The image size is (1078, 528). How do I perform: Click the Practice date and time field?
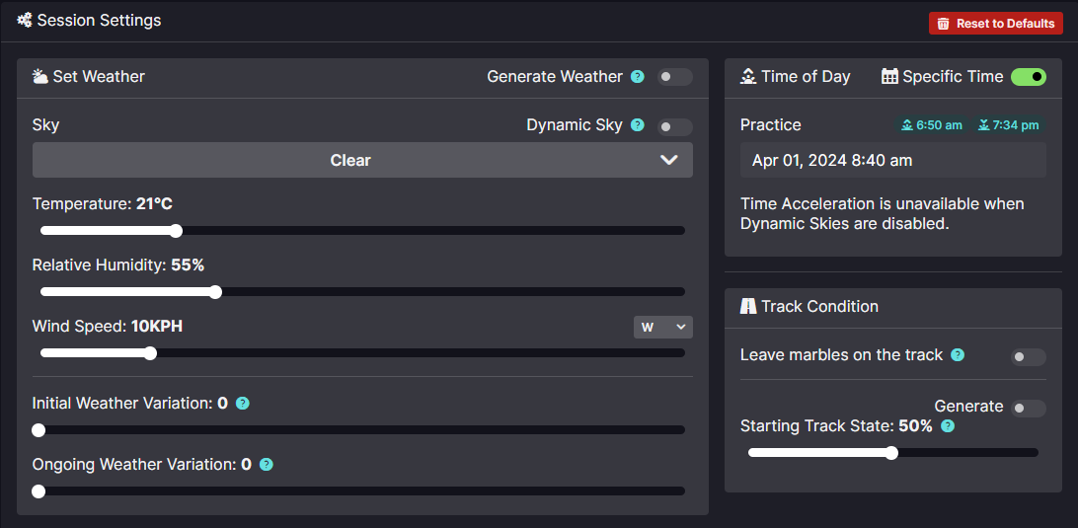tap(893, 160)
